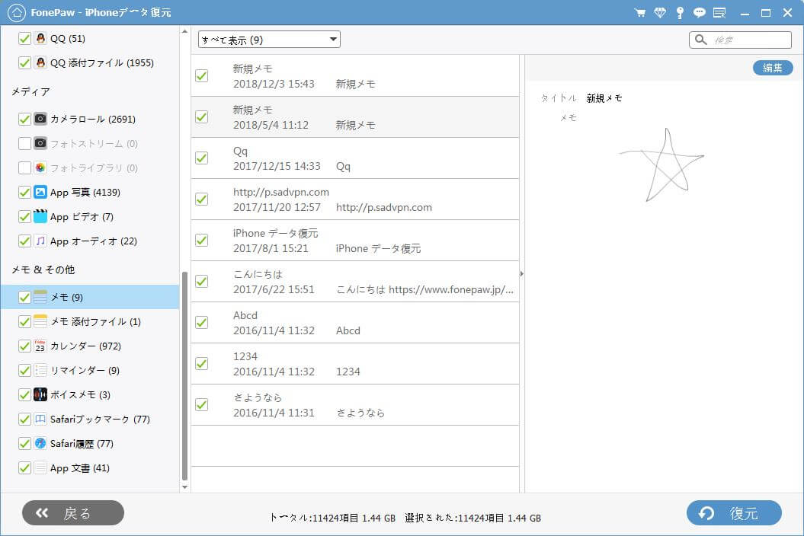Click the ボイスメモ waveform icon
This screenshot has height=536, width=804.
click(40, 394)
